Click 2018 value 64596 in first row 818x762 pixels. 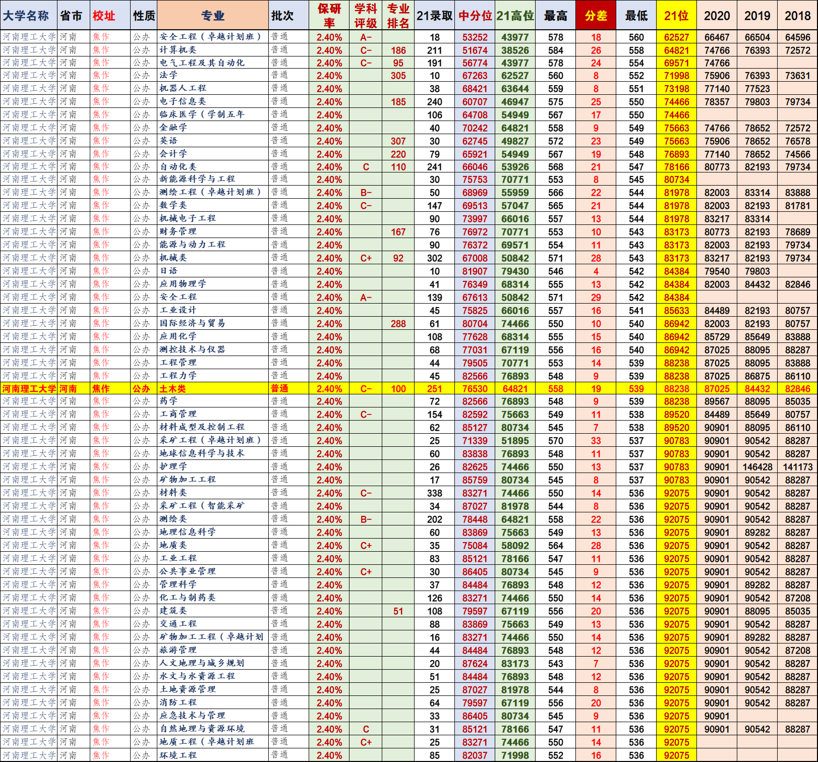pos(798,37)
